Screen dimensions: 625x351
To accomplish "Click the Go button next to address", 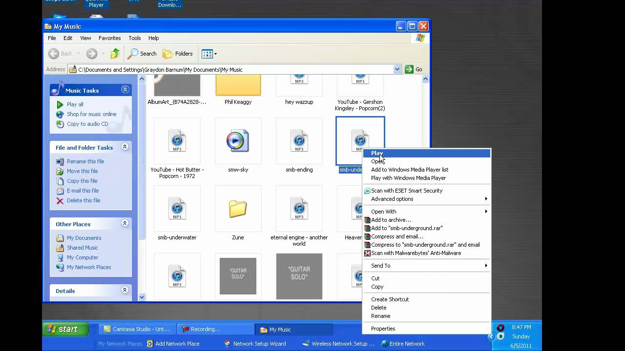I will 414,69.
